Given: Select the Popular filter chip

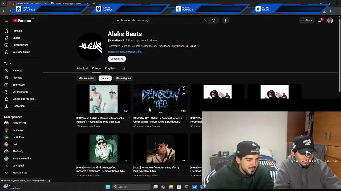Looking at the screenshot, I should click(105, 78).
